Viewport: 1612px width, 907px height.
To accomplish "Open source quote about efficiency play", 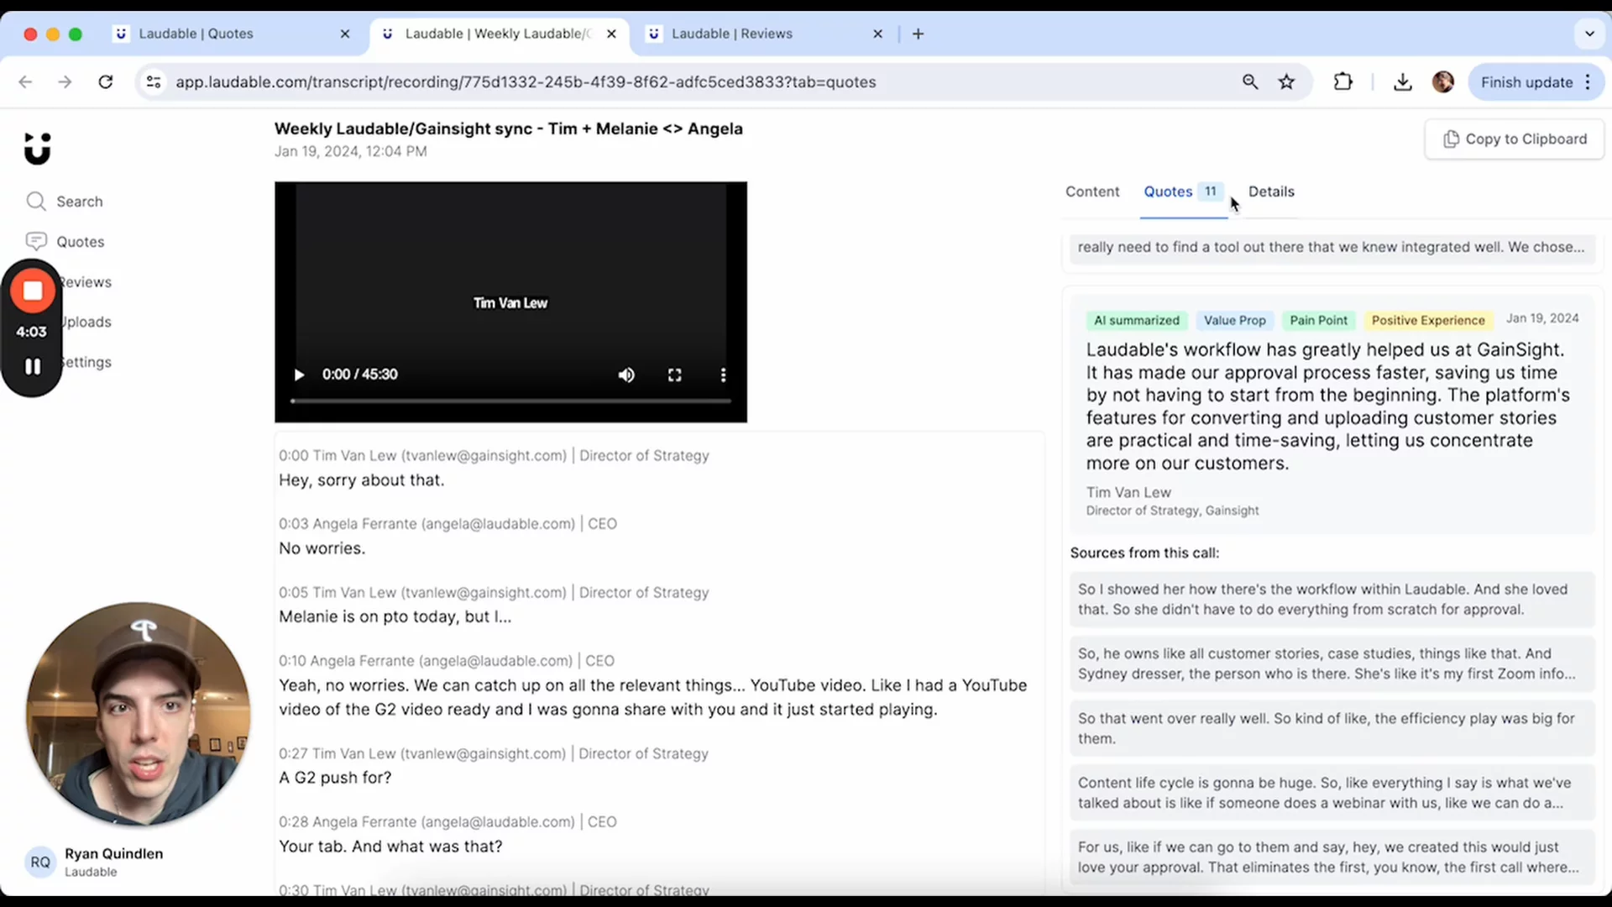I will click(1331, 728).
